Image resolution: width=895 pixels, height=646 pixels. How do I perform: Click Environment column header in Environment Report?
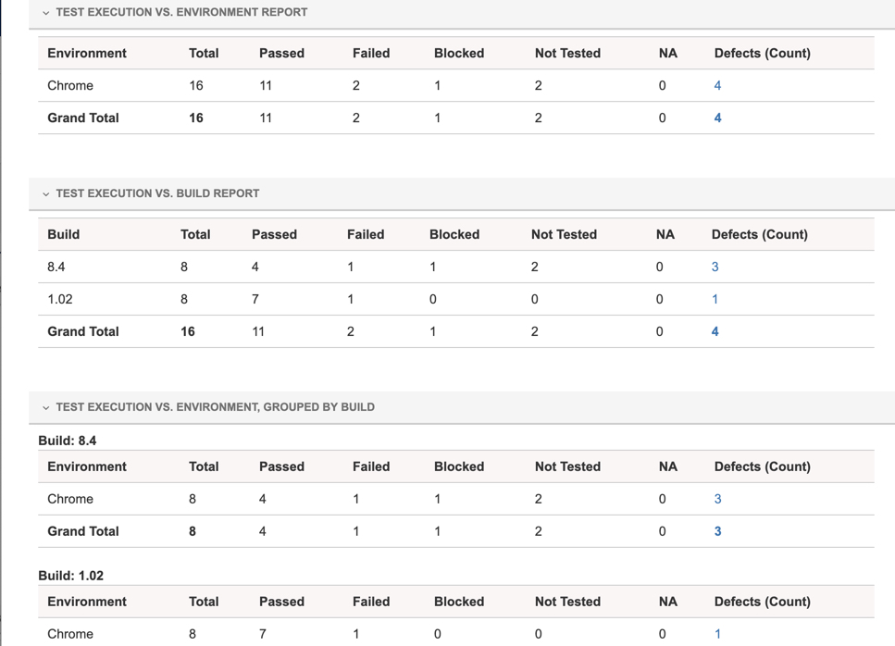coord(87,54)
